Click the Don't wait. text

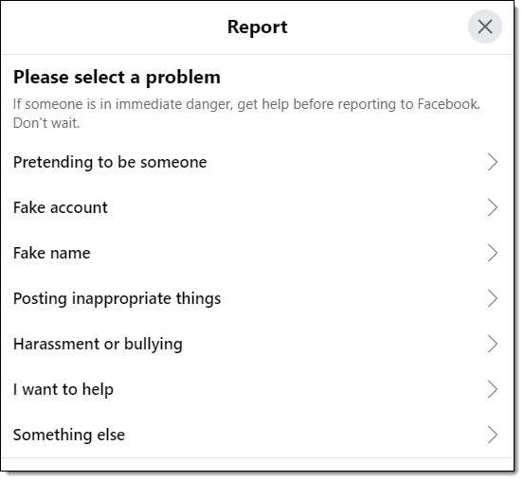coord(46,123)
